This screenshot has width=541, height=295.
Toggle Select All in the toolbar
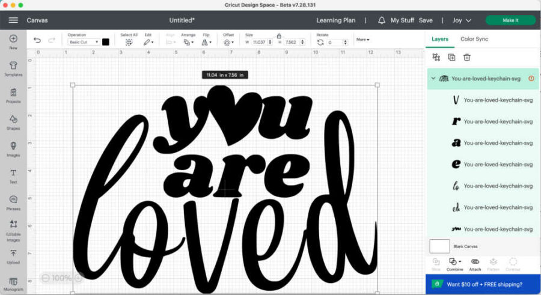[129, 42]
